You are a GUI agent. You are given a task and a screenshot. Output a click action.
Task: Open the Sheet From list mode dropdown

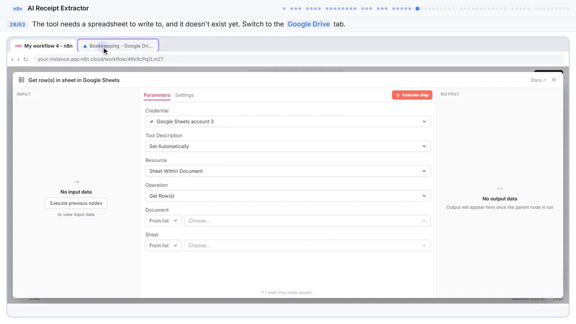click(x=163, y=245)
